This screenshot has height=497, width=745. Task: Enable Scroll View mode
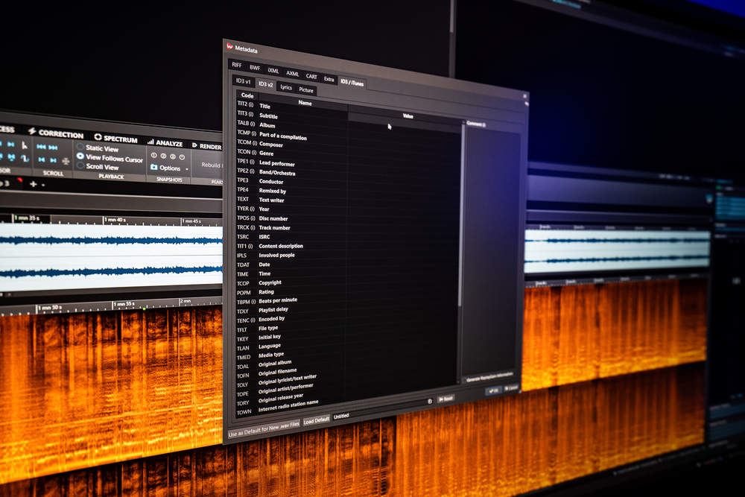click(80, 166)
